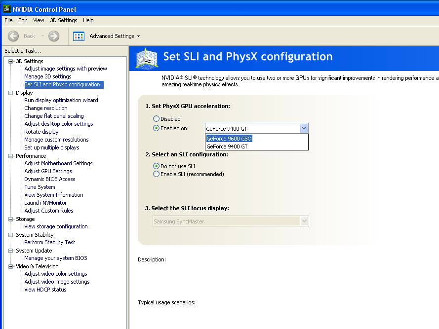439x329 pixels.
Task: Open Manage 3D settings task
Action: (x=47, y=76)
